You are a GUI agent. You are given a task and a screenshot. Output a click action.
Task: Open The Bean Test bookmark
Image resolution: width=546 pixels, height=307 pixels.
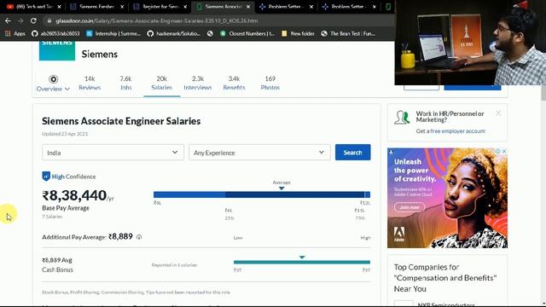click(x=348, y=33)
